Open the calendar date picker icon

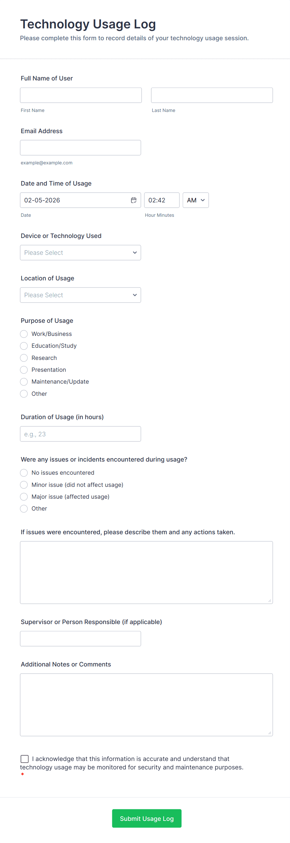click(x=133, y=200)
